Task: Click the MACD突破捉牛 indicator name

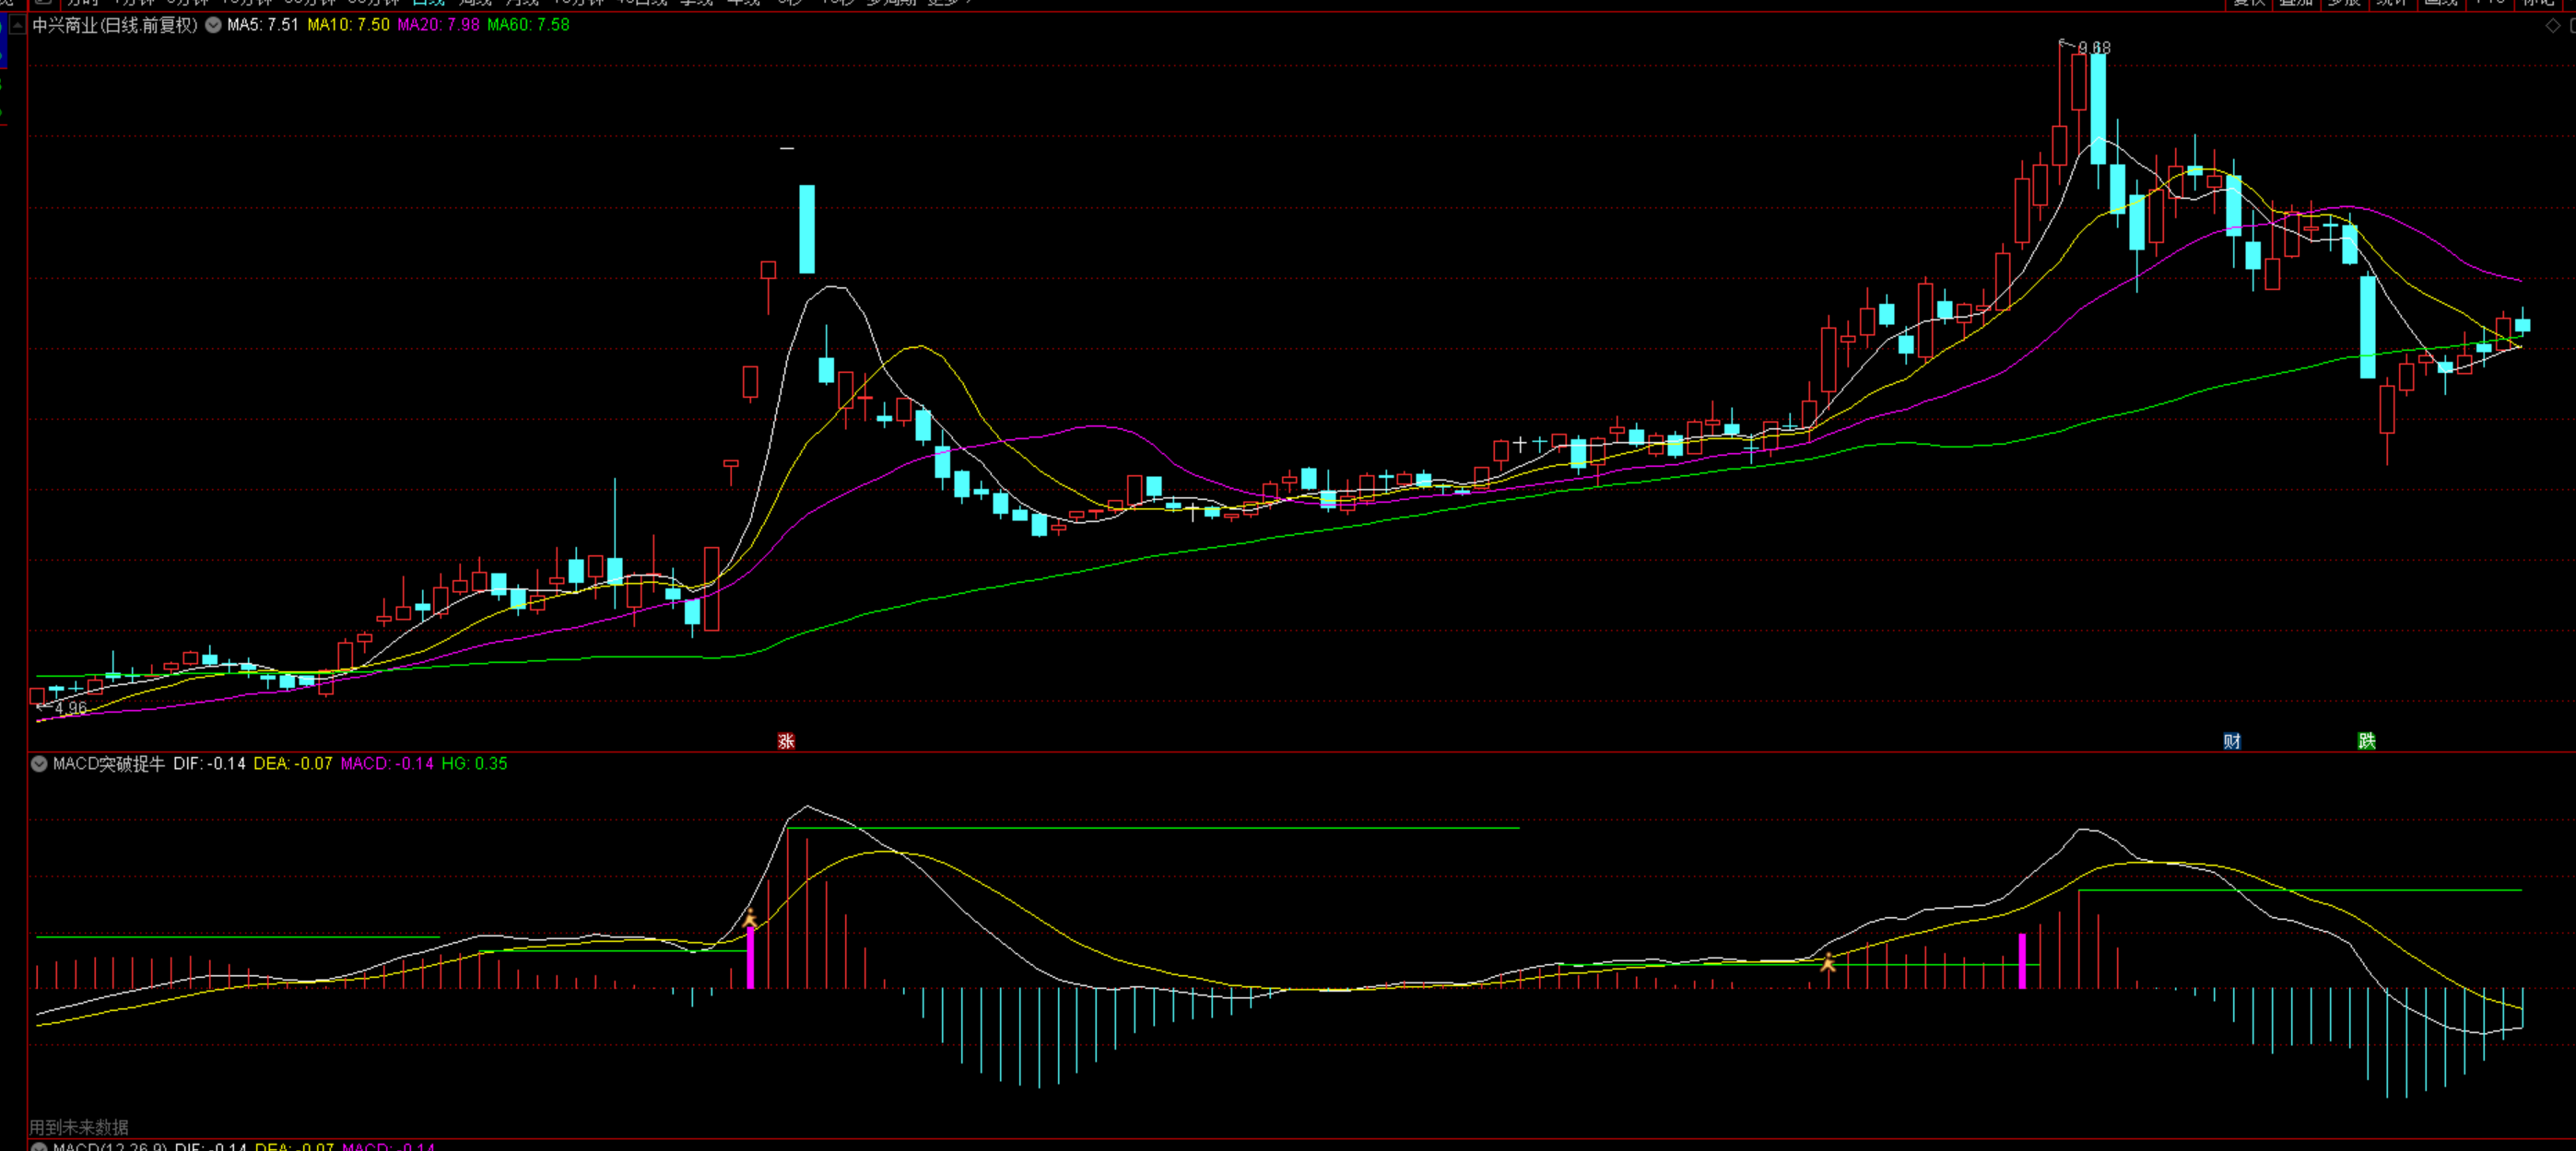Action: [x=109, y=763]
